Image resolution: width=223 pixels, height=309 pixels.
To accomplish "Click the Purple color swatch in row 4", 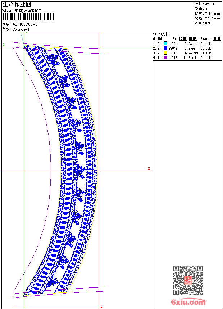I will (x=165, y=57).
